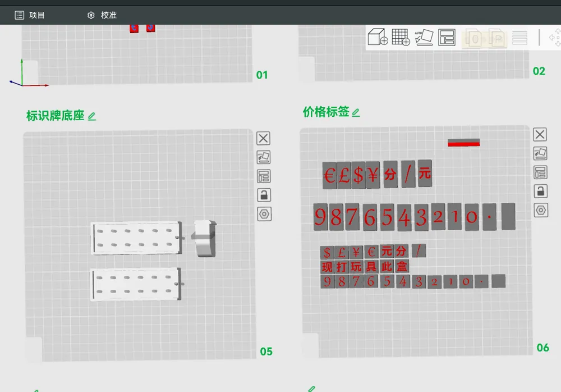The height and width of the screenshot is (392, 561).
Task: Run Auto orient from top toolbar
Action: (424, 37)
